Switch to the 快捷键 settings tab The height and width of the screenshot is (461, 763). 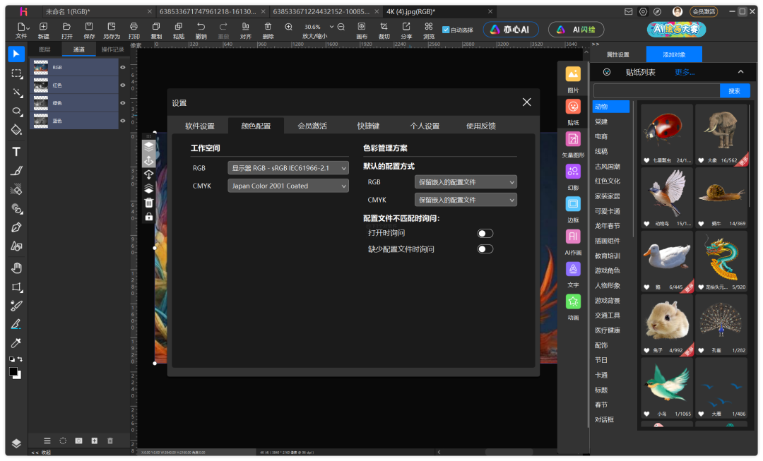tap(368, 126)
